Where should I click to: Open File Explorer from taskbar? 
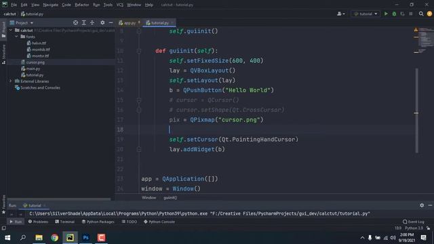tap(39, 238)
